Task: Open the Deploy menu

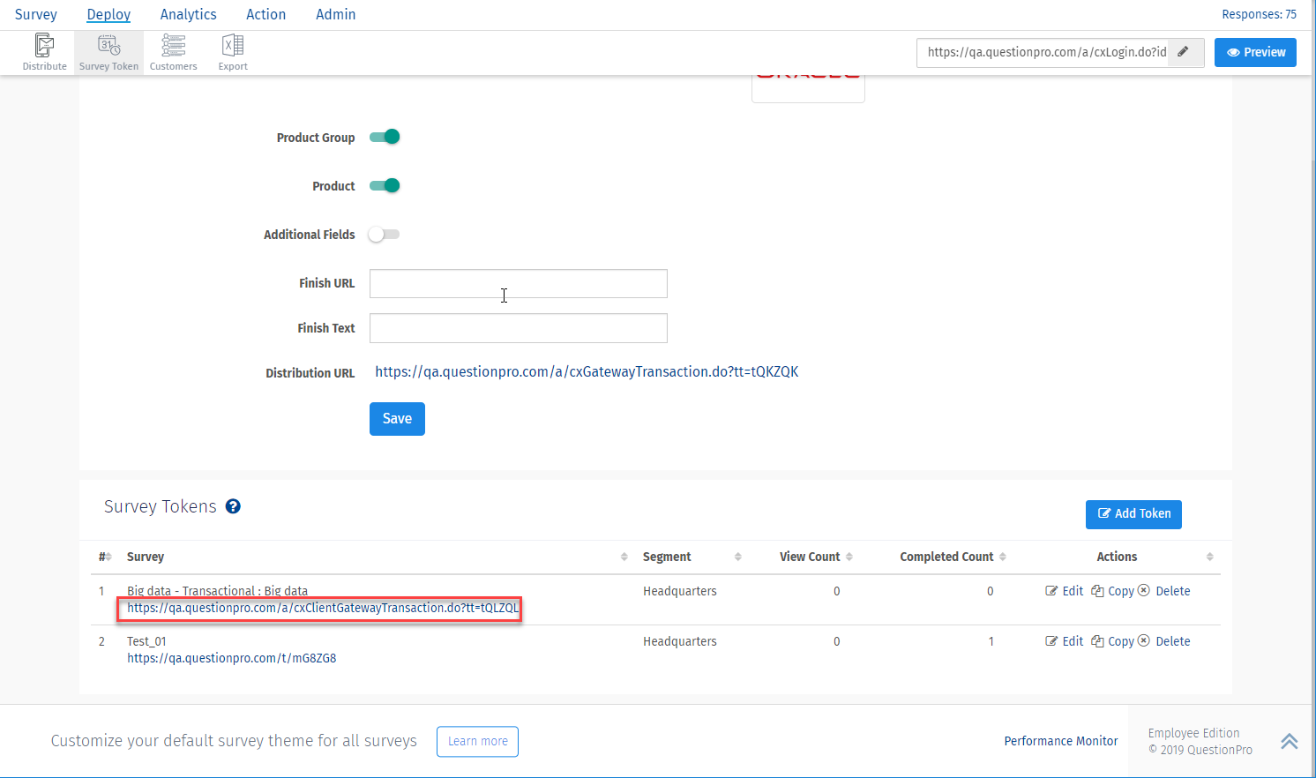Action: pyautogui.click(x=108, y=14)
